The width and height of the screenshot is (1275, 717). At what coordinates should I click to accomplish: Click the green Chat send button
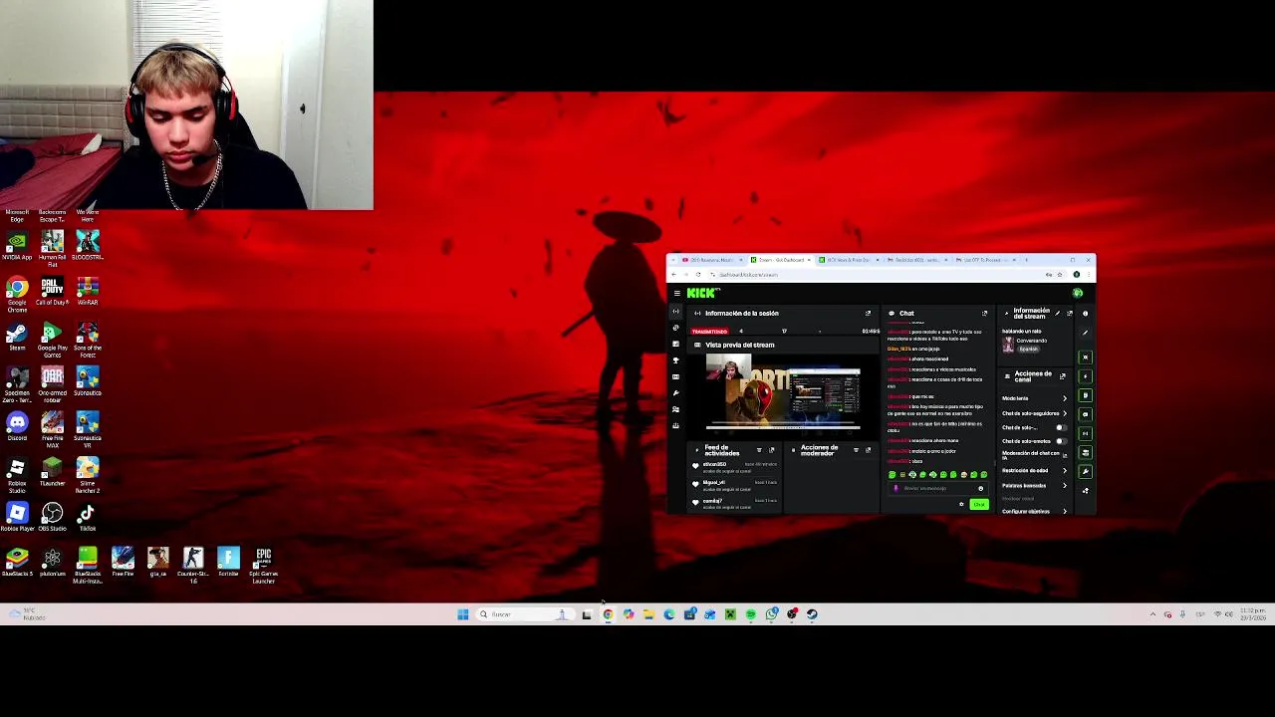tap(979, 504)
